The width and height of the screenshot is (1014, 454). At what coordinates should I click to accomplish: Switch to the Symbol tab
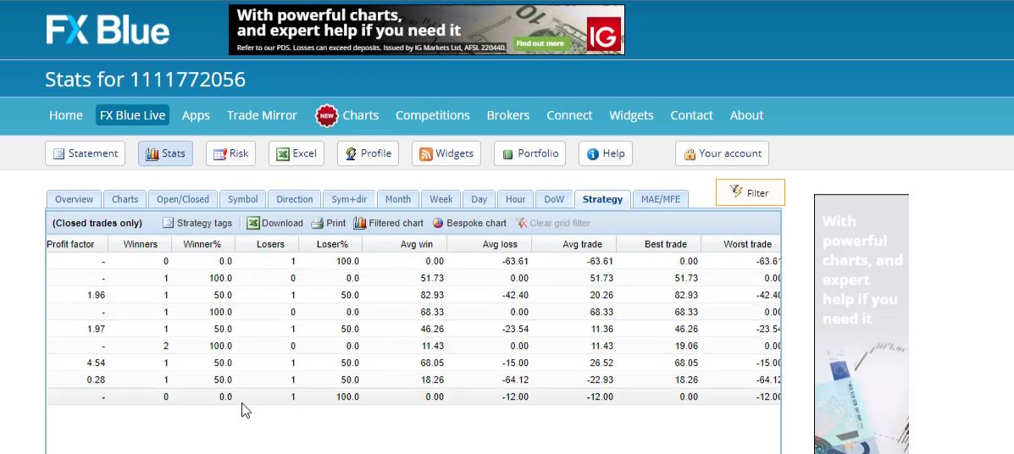242,199
